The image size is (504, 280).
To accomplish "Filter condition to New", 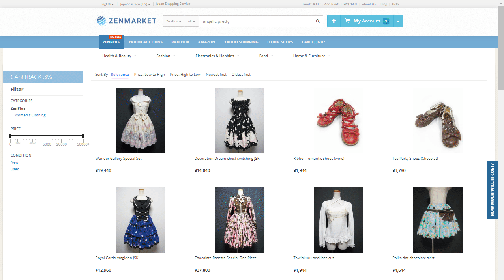I will click(x=14, y=162).
